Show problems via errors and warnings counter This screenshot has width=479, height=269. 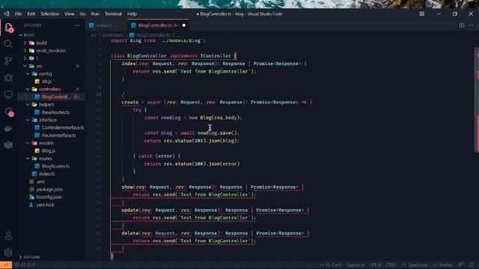coord(25,265)
